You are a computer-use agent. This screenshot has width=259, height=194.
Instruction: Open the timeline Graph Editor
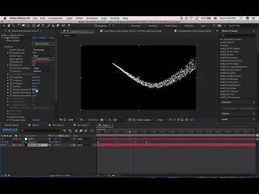(x=92, y=131)
